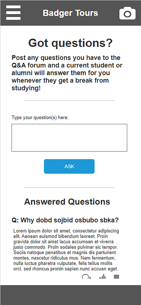Screen dimensions: 141x305
Task: Open the hamburger navigation menu
Action: [x=13, y=13]
